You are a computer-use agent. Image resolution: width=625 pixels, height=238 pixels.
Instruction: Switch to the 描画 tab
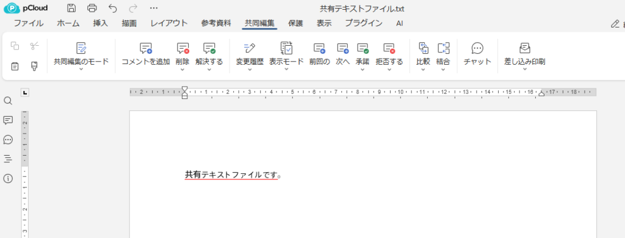pyautogui.click(x=129, y=23)
